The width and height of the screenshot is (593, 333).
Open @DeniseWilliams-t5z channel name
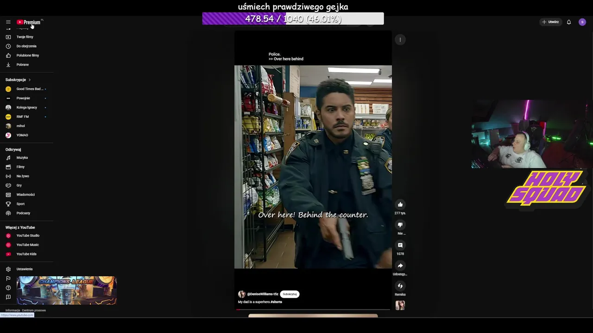click(x=263, y=294)
